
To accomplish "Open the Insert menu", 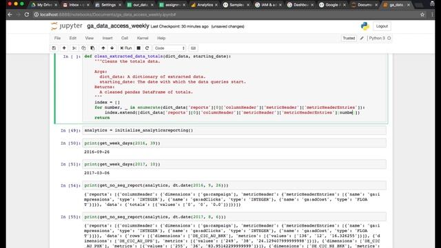I will (x=107, y=38).
